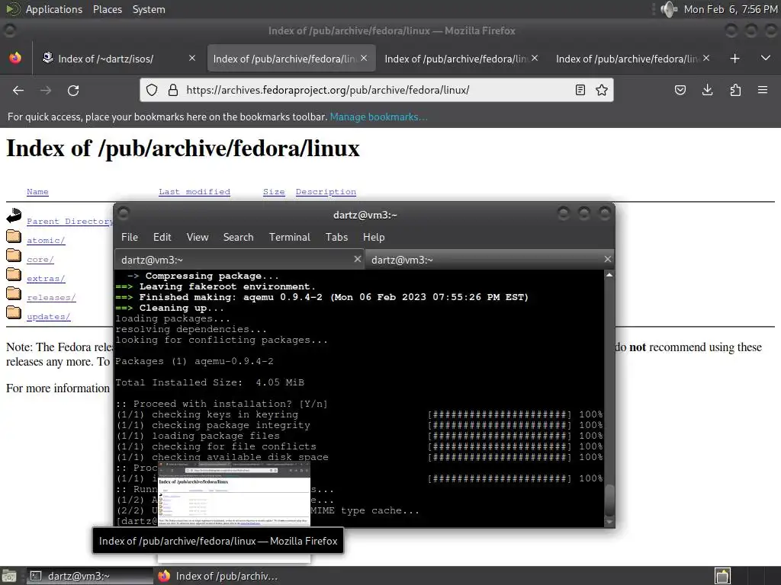
Task: Open Firefox downloads panel
Action: 707,90
